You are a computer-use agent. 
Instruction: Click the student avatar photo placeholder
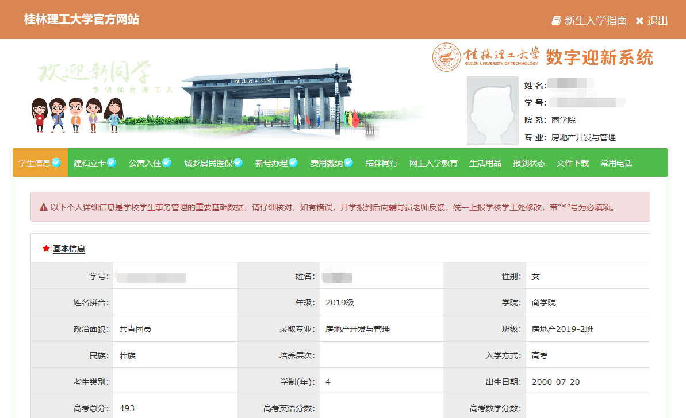click(492, 111)
